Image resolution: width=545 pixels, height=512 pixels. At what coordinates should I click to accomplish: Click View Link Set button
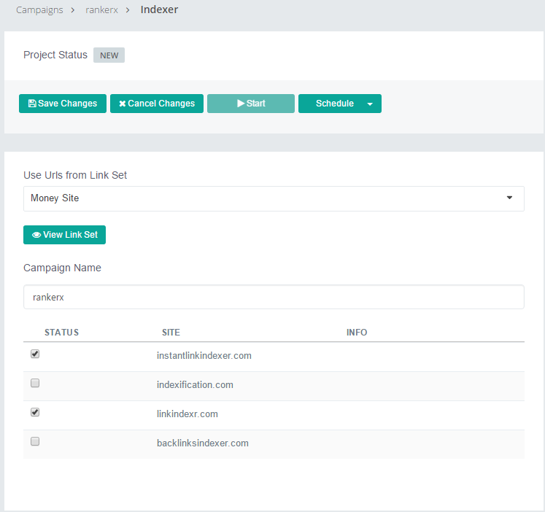tap(65, 235)
